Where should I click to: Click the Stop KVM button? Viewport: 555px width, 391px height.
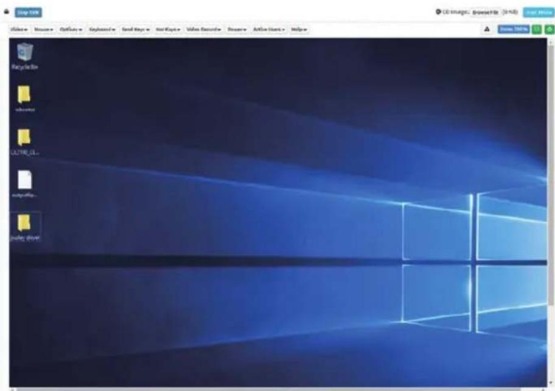point(29,12)
